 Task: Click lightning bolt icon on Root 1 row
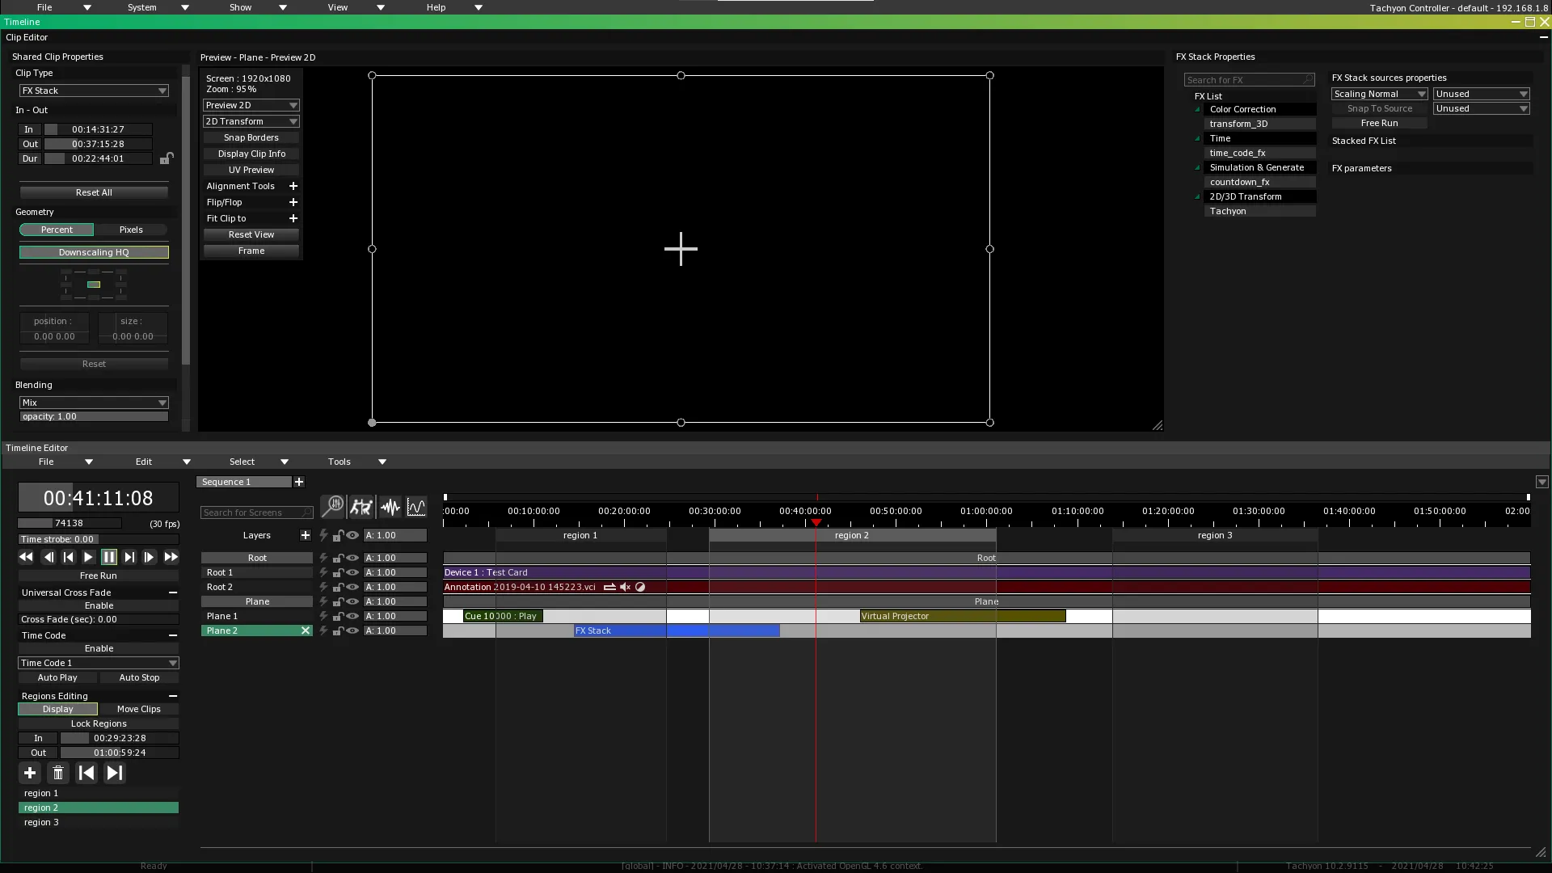[323, 572]
